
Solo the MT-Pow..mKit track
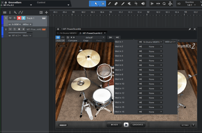[15, 29]
